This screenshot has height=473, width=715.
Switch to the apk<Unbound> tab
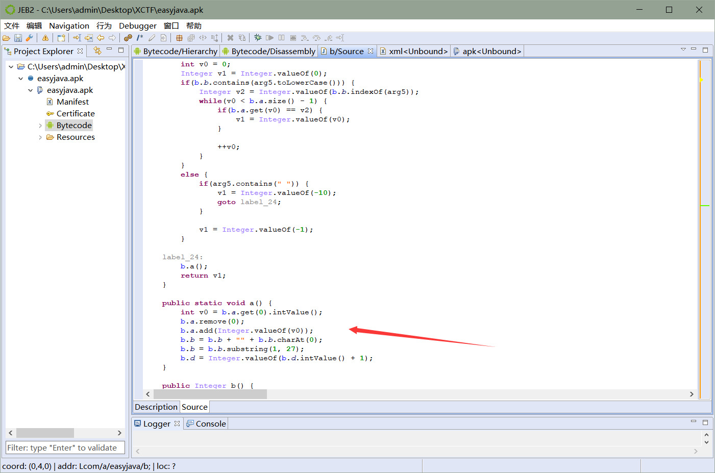click(487, 51)
